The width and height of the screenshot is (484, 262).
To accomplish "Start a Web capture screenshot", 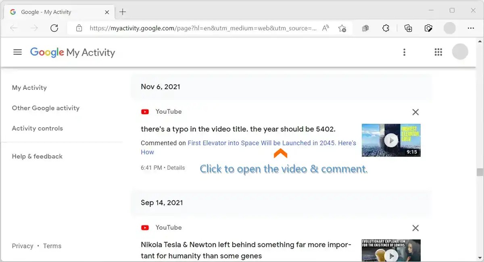I will tap(429, 28).
